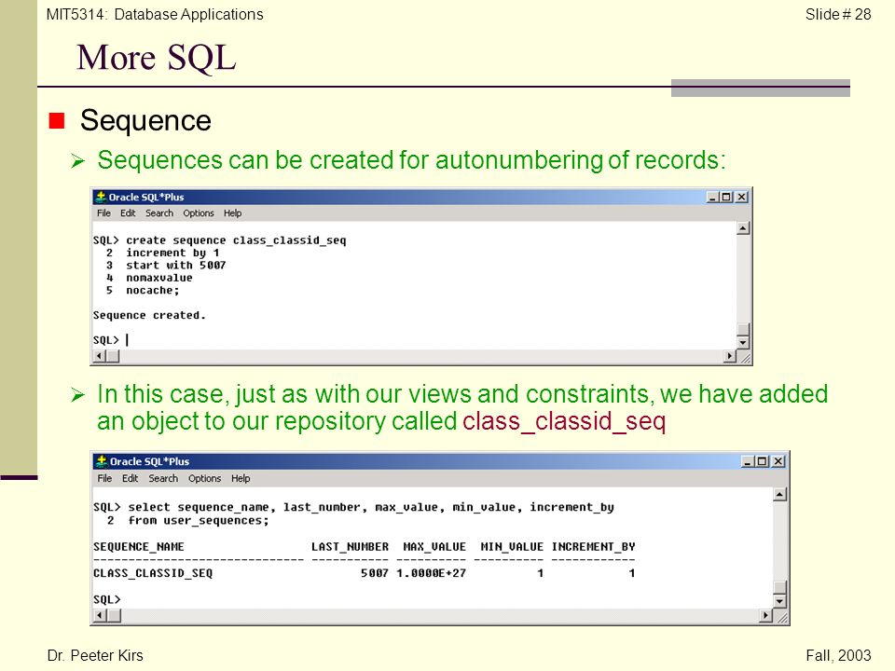Viewport: 895px width, 671px height.
Task: Click scroll up arrow in upper SQL*Plus window
Action: [x=743, y=228]
